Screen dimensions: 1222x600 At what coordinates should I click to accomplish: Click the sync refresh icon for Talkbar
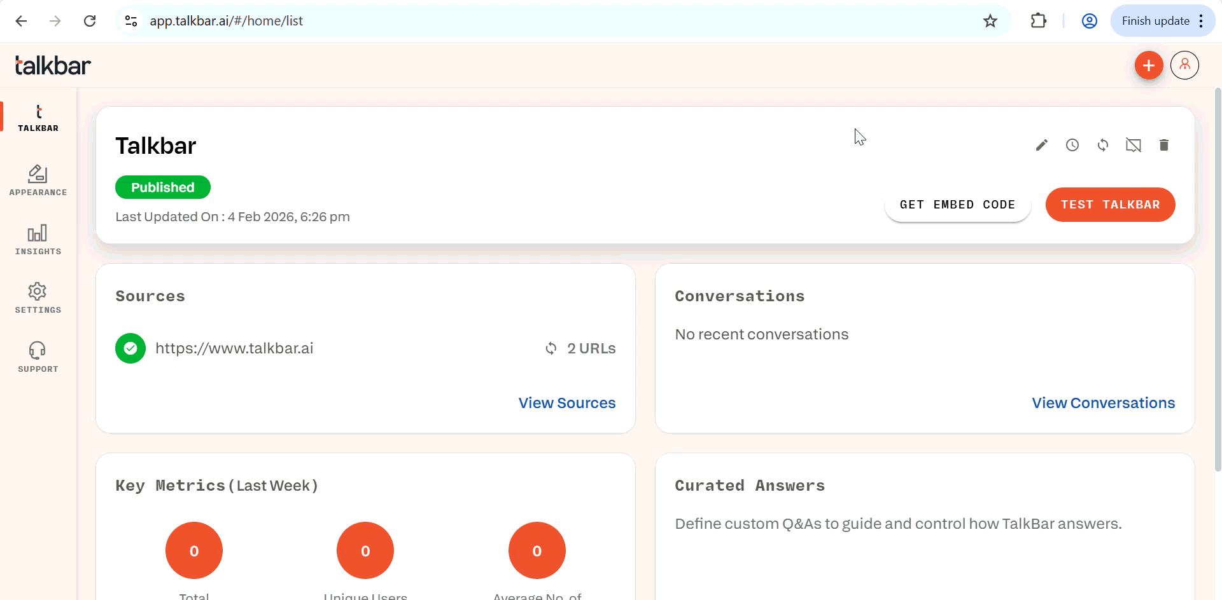point(1103,145)
